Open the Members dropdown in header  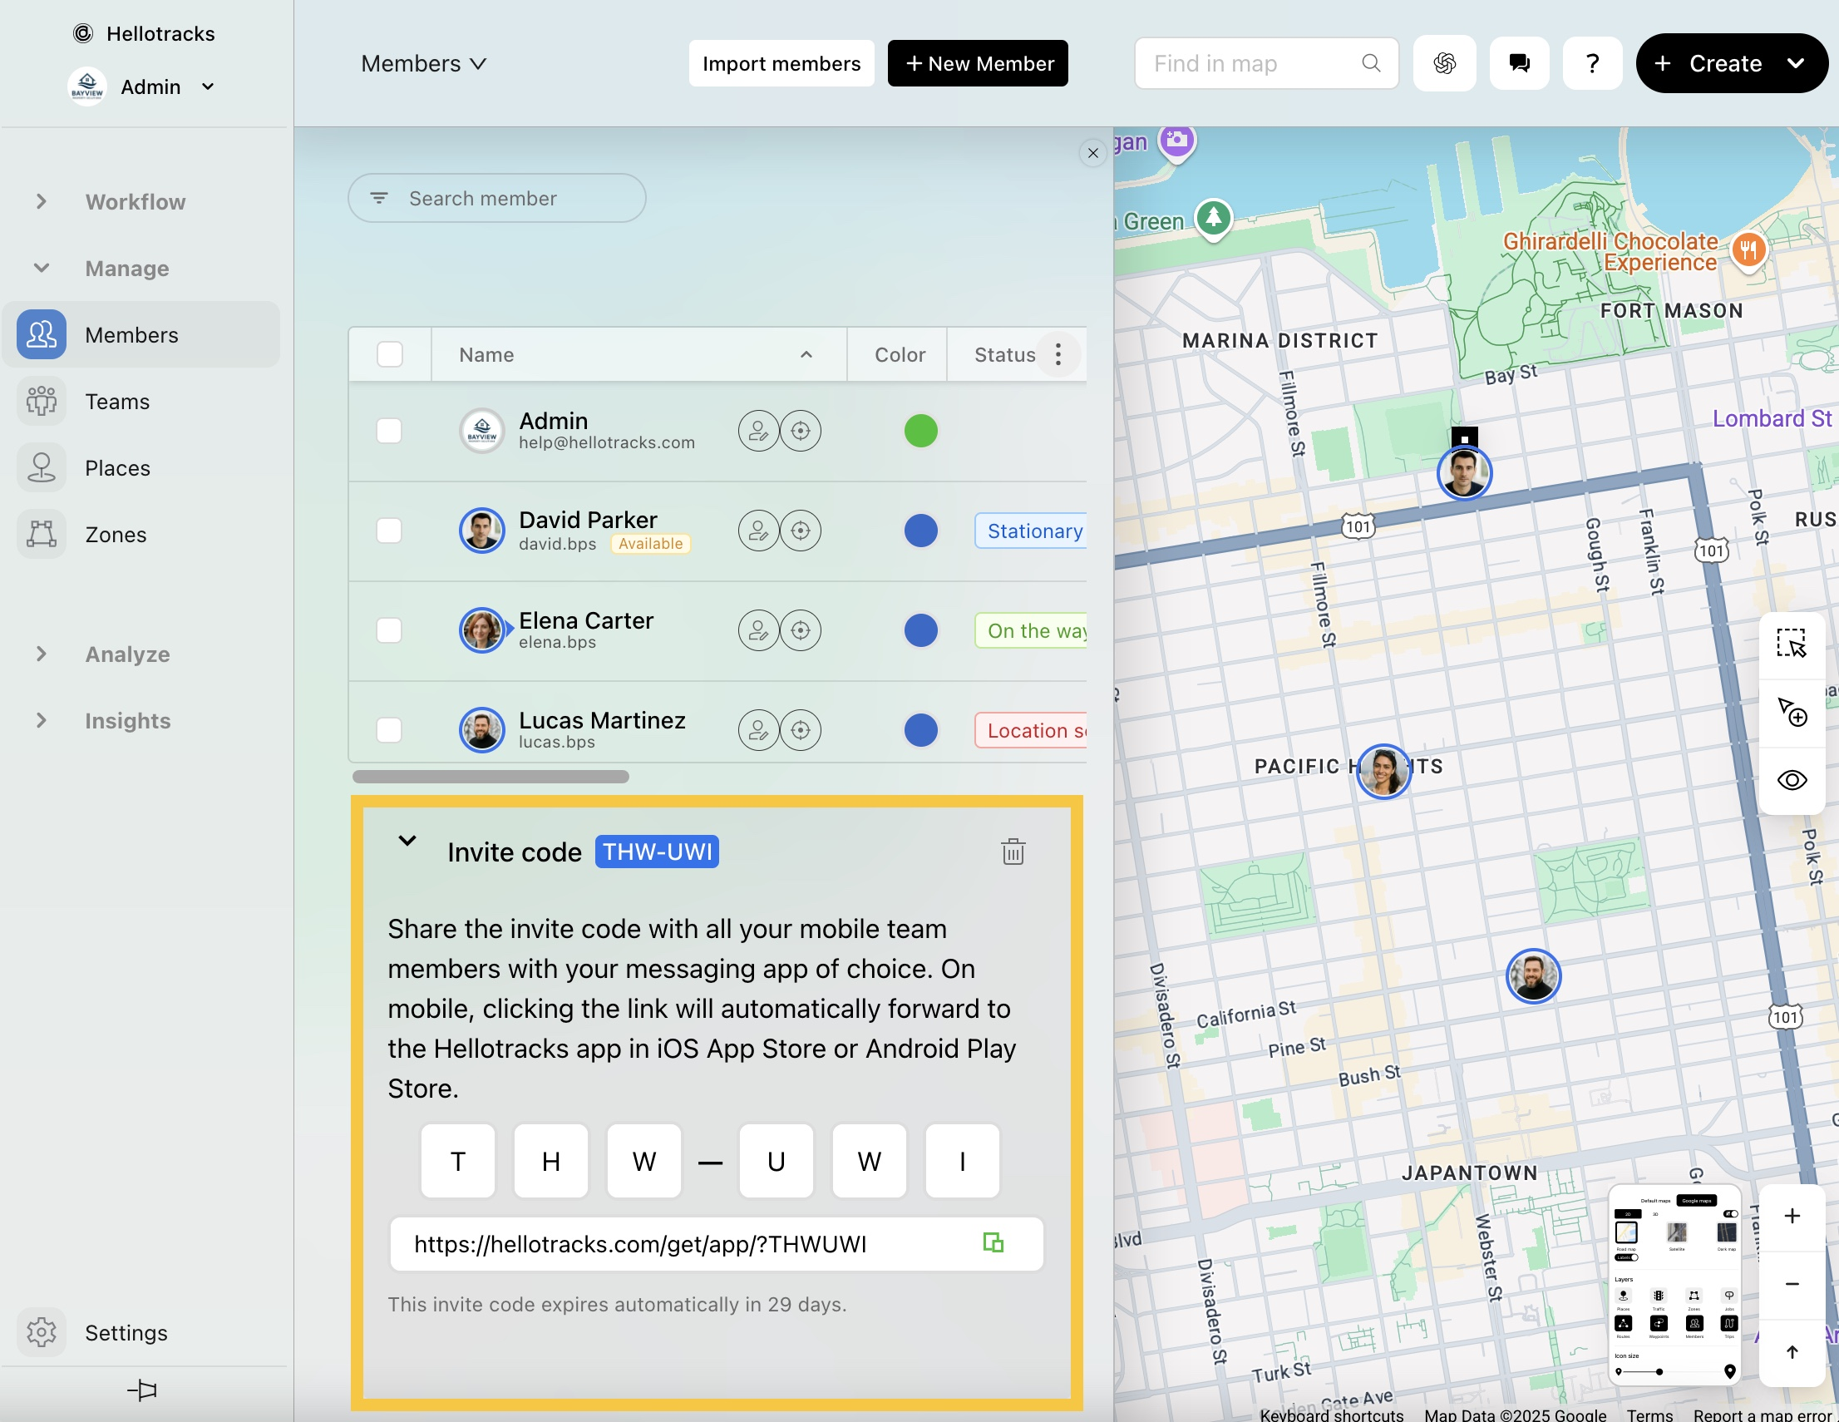[423, 63]
